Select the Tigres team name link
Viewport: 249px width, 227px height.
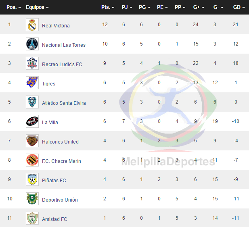click(x=48, y=83)
